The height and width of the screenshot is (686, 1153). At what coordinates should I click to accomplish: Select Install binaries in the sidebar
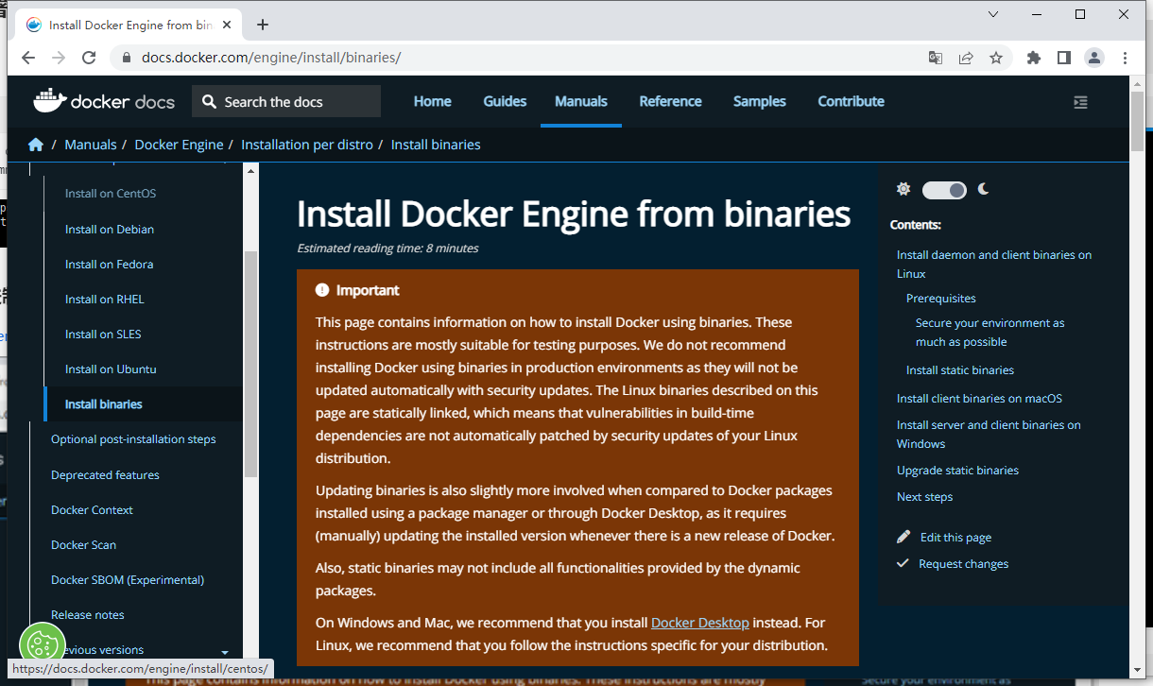point(104,403)
